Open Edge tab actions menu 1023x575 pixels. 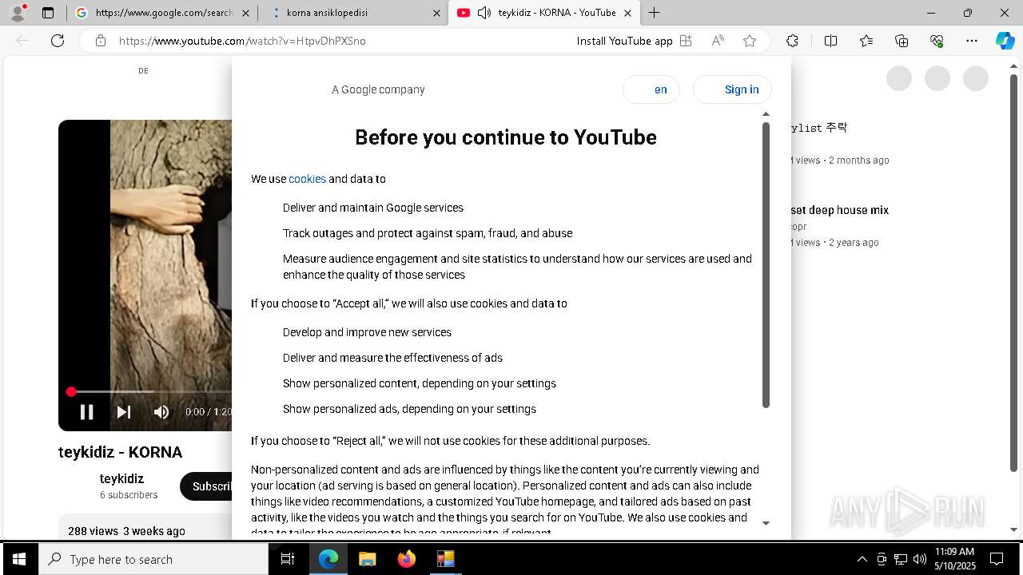pyautogui.click(x=48, y=13)
